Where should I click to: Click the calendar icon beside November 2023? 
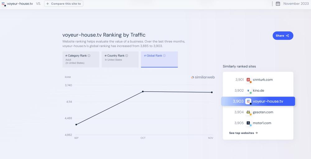coord(278,4)
